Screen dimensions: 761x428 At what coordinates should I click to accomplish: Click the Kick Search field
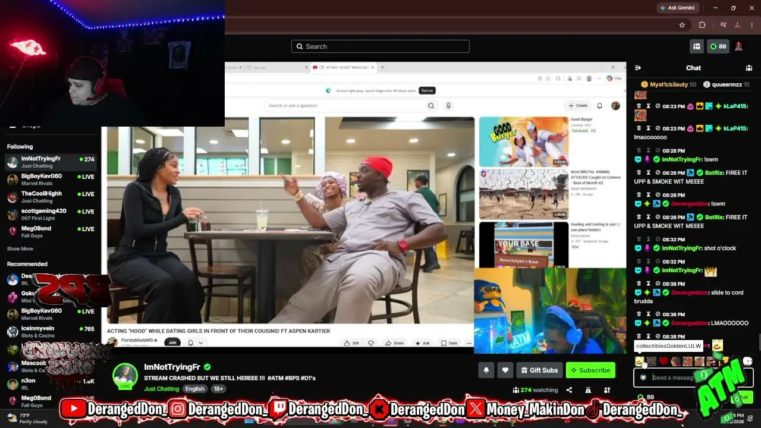(x=380, y=46)
